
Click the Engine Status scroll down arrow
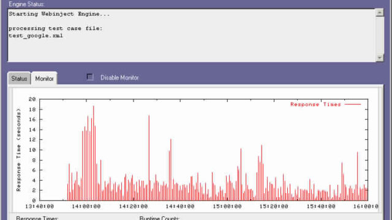coord(380,57)
